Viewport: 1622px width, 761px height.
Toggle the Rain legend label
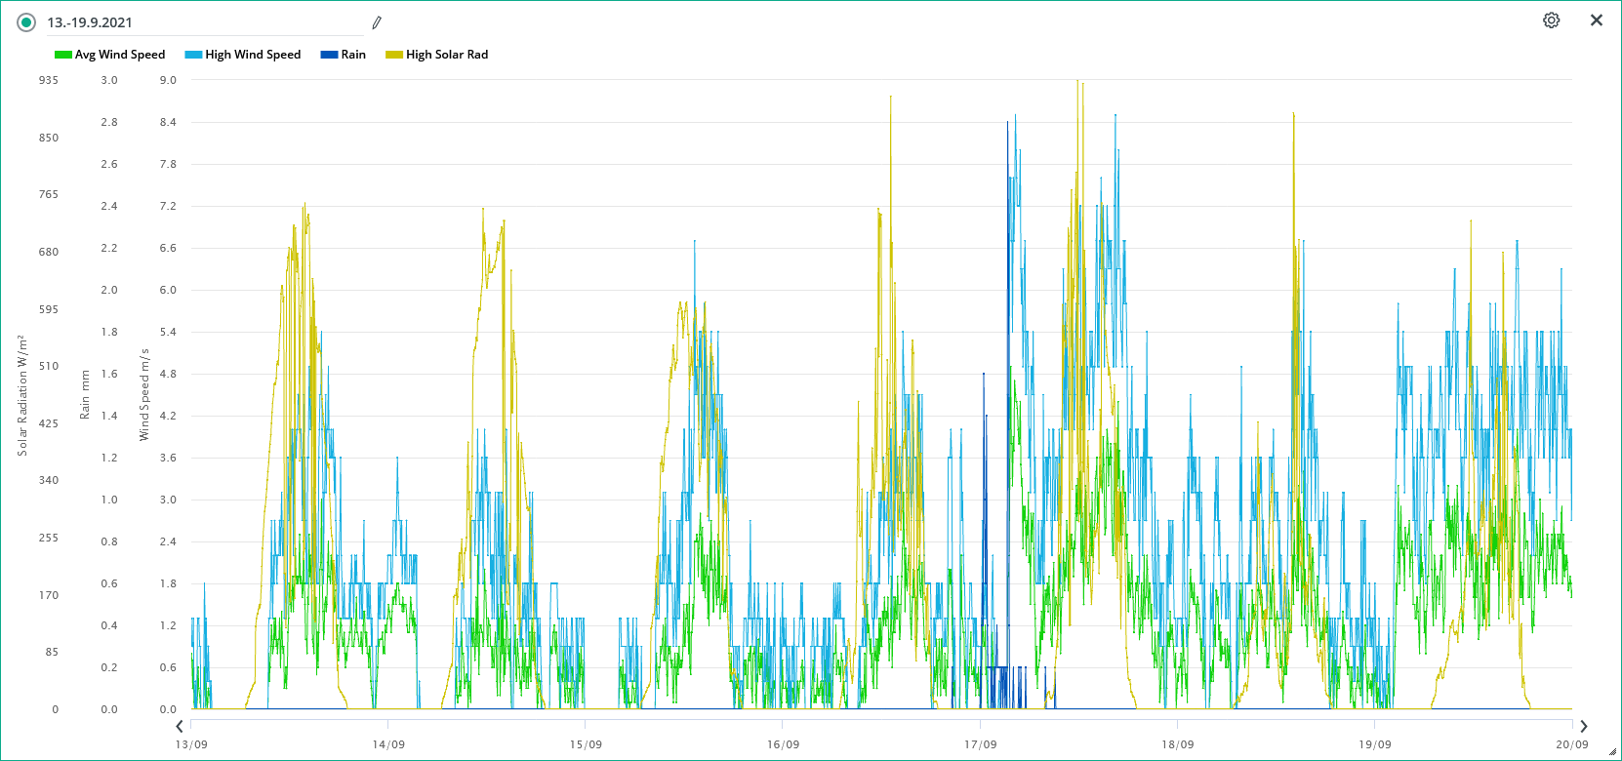353,55
